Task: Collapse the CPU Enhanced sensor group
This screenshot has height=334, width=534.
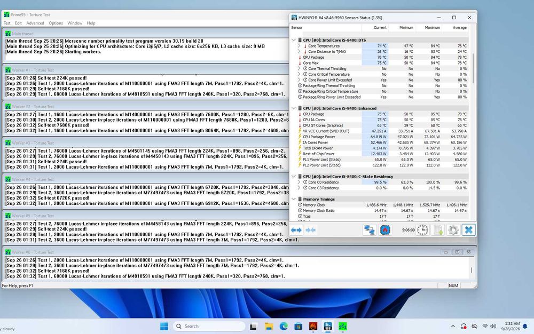Action: click(x=294, y=108)
